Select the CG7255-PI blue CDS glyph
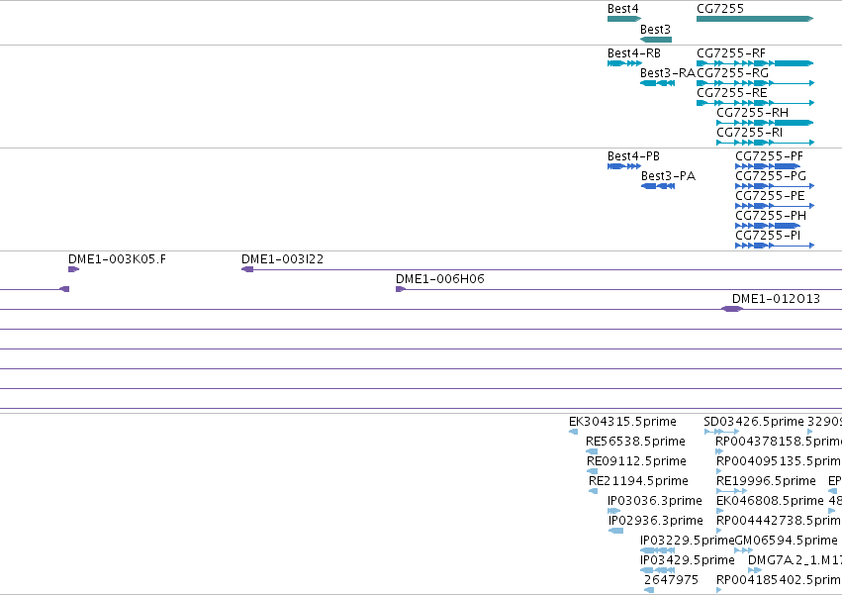 coord(775,246)
